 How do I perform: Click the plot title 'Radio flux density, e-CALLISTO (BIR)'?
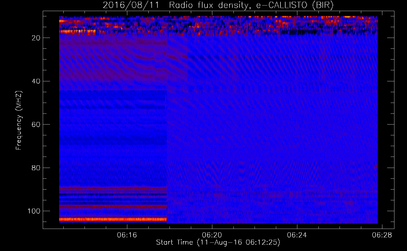click(251, 5)
